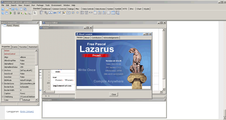Expand the ChildSizing property node
Viewport: 226px width, 120px height.
coord(3,97)
